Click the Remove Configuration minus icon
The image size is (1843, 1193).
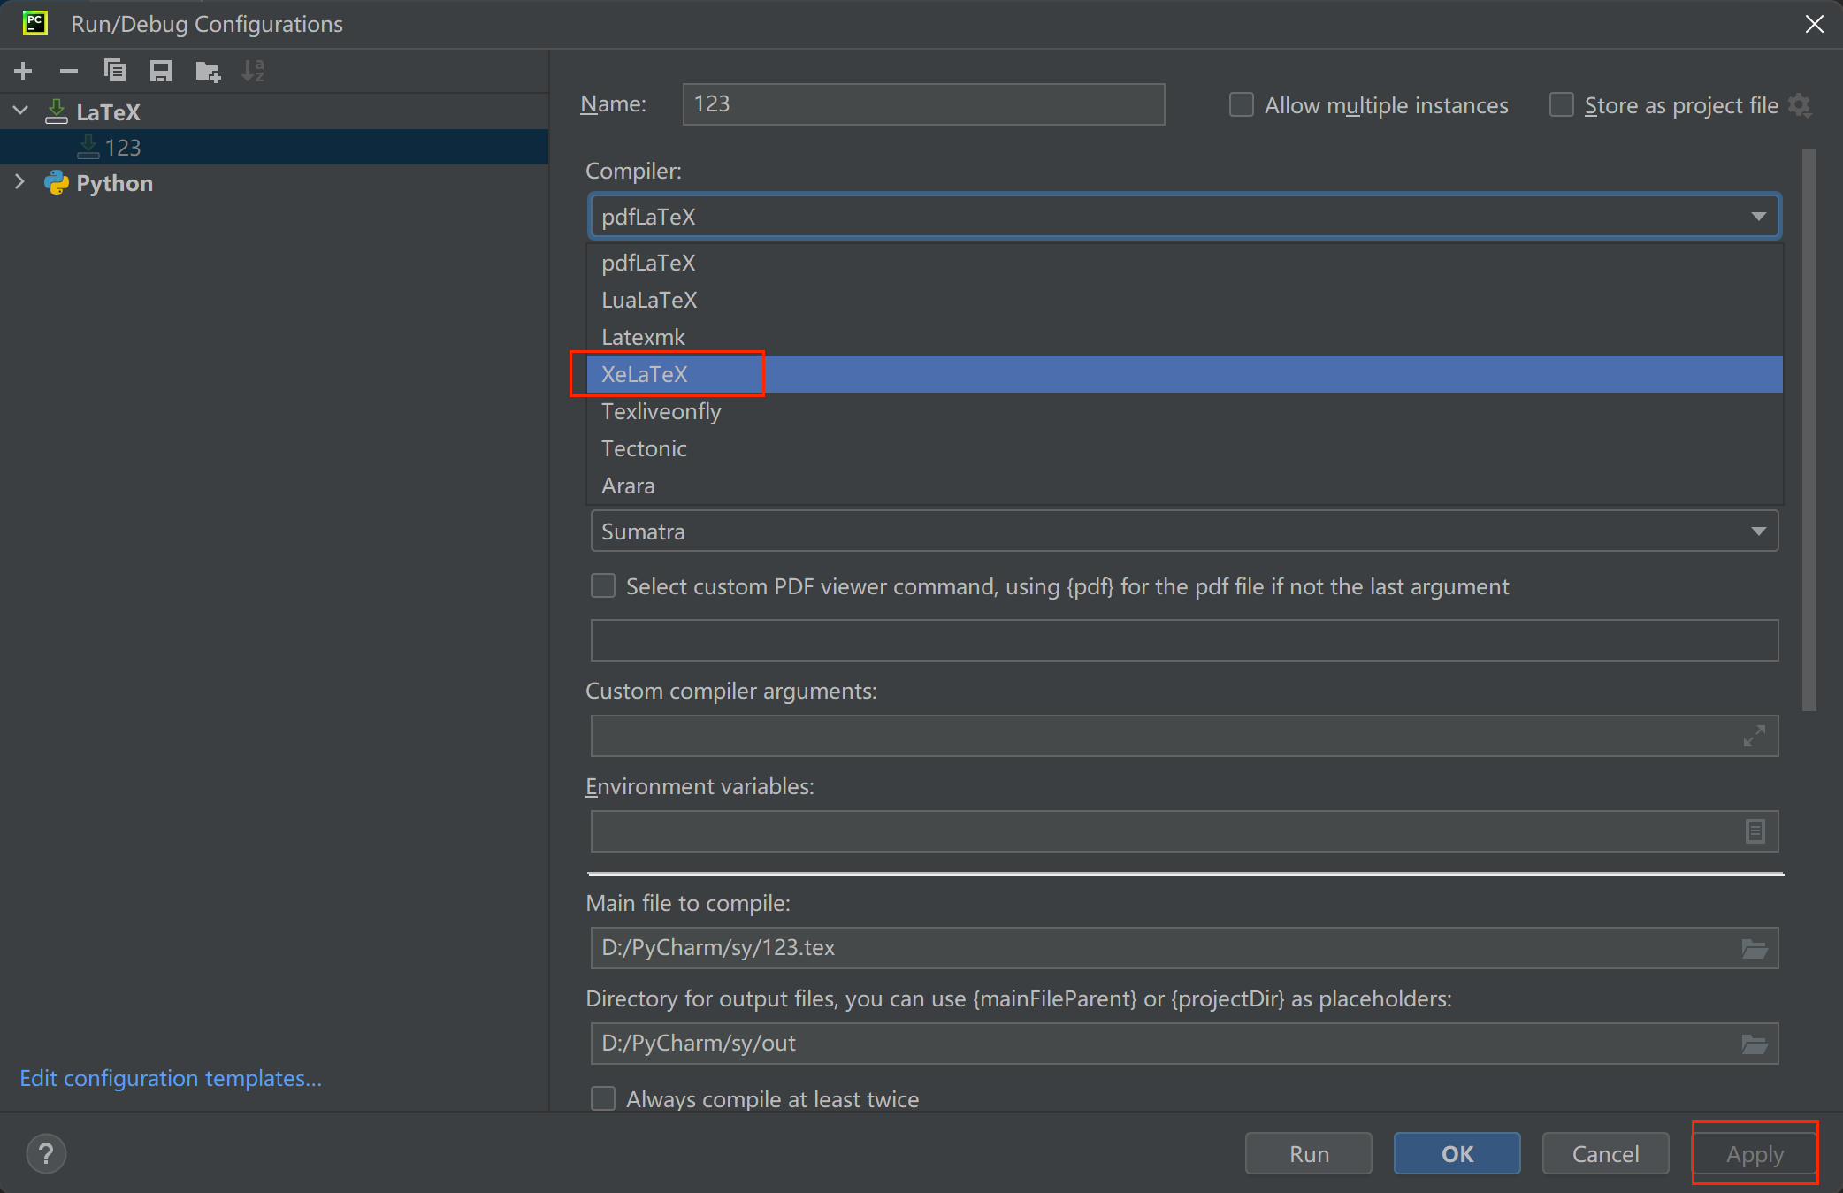[x=69, y=71]
